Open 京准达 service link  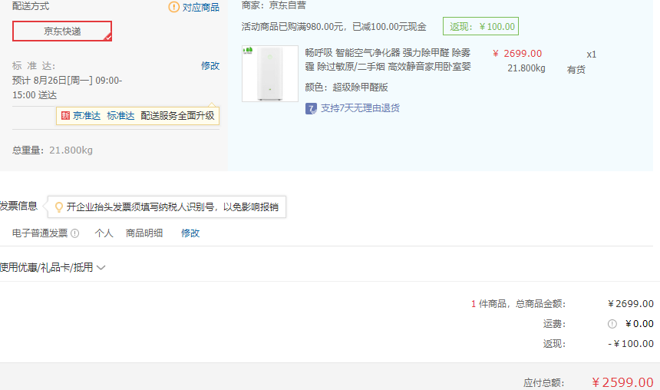tap(87, 116)
